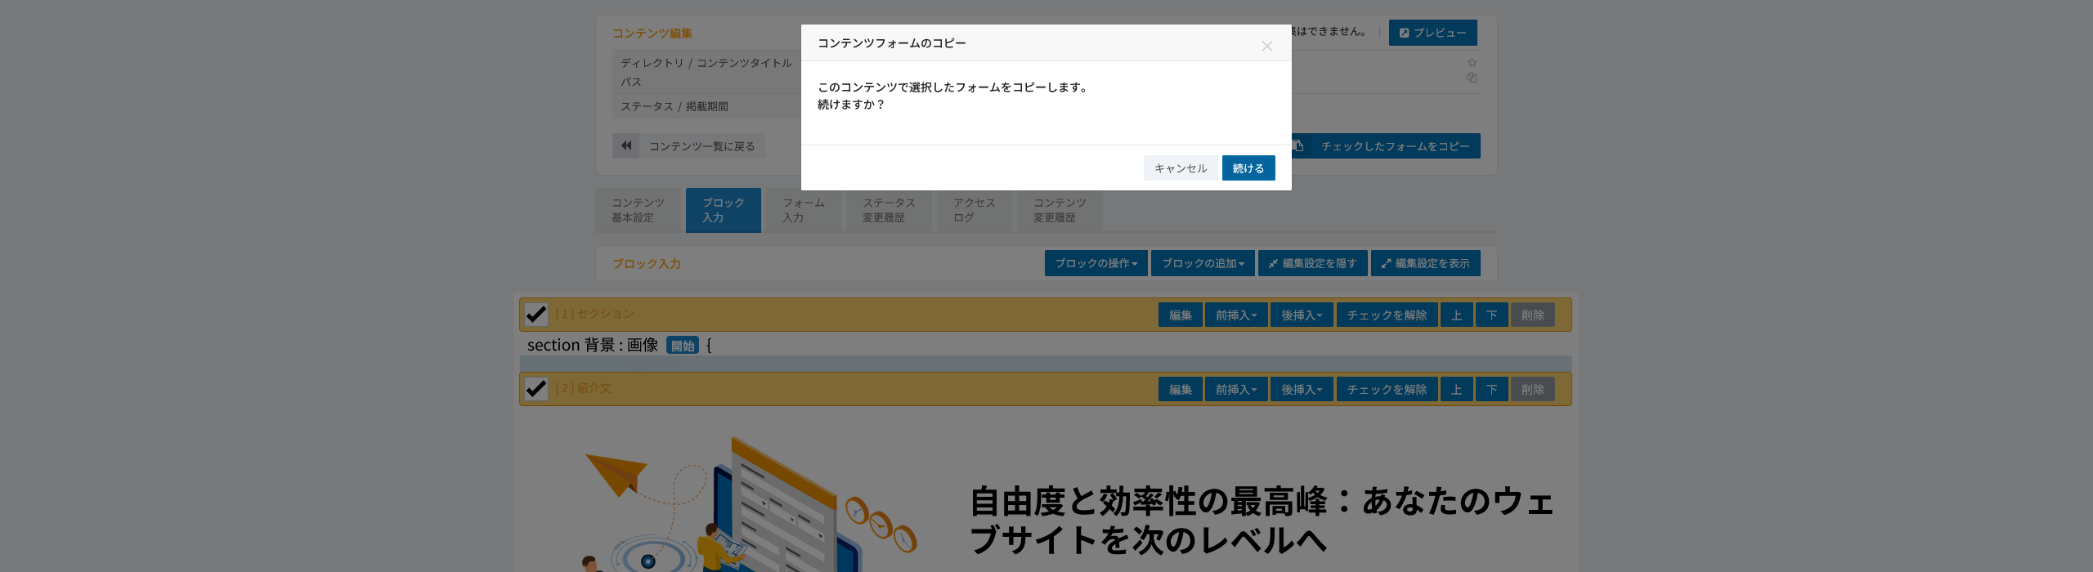
Task: Click 削除 for the セクション block
Action: coord(1533,315)
